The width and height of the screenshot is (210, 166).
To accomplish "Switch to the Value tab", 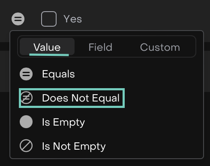I will tap(47, 47).
